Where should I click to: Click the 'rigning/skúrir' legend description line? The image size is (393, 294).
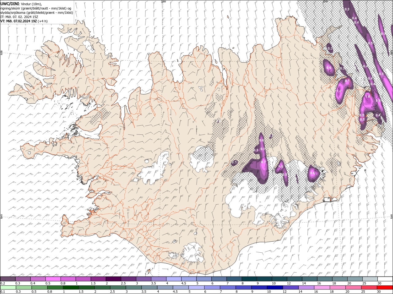click(36, 8)
